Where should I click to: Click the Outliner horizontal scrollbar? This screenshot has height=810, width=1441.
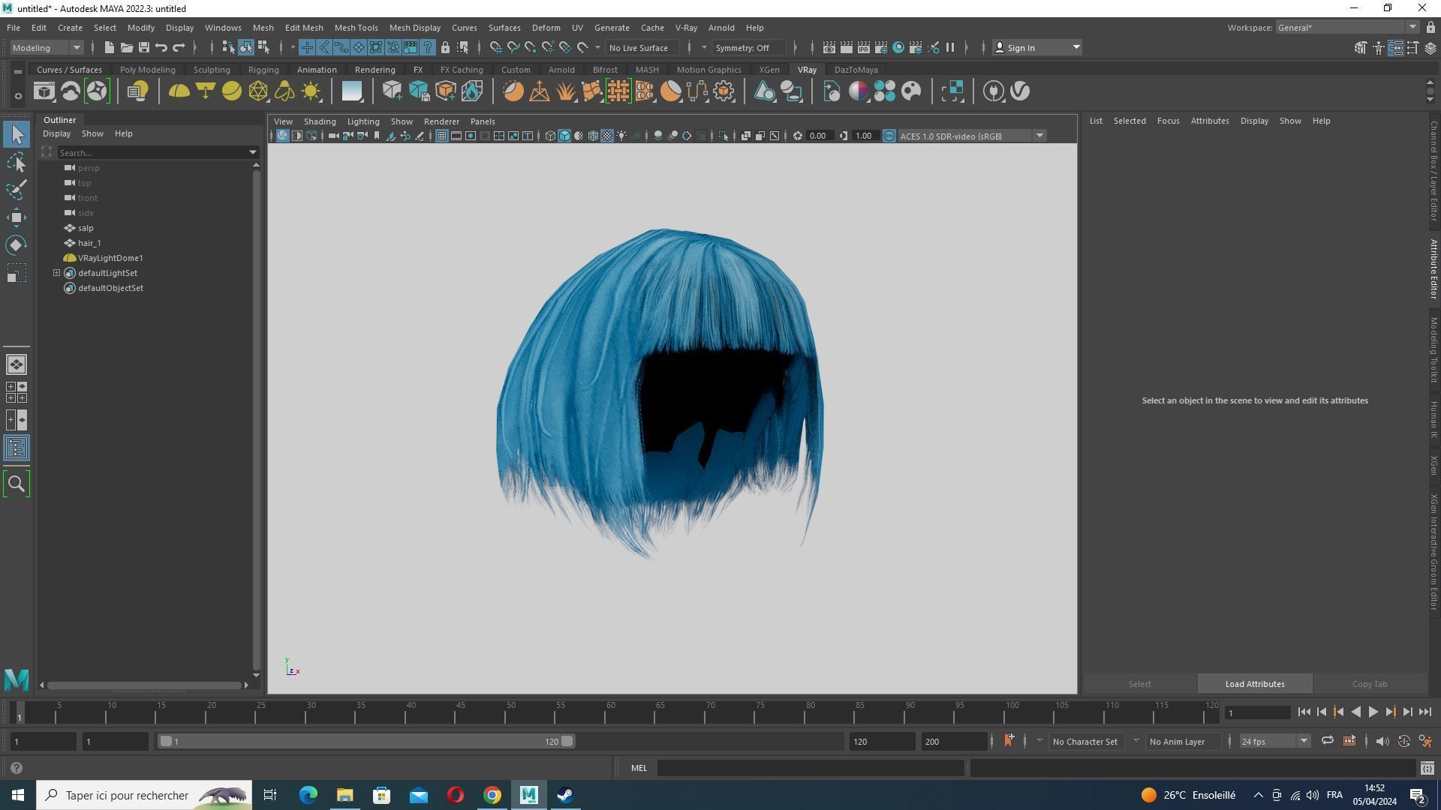(144, 685)
